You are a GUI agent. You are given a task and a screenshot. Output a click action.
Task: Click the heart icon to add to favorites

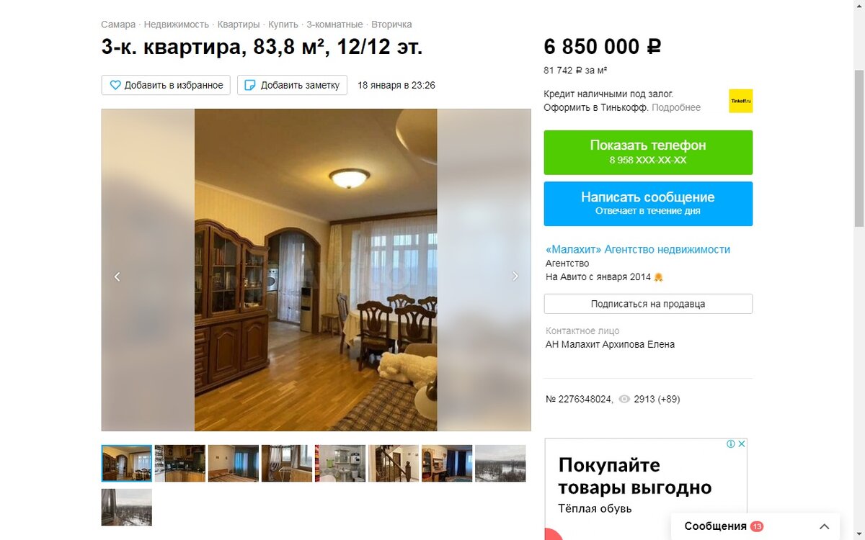point(115,85)
